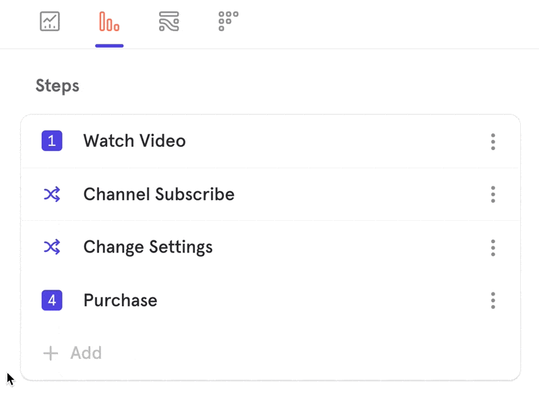The image size is (539, 406).
Task: Click the step number 4 badge
Action: coord(52,300)
